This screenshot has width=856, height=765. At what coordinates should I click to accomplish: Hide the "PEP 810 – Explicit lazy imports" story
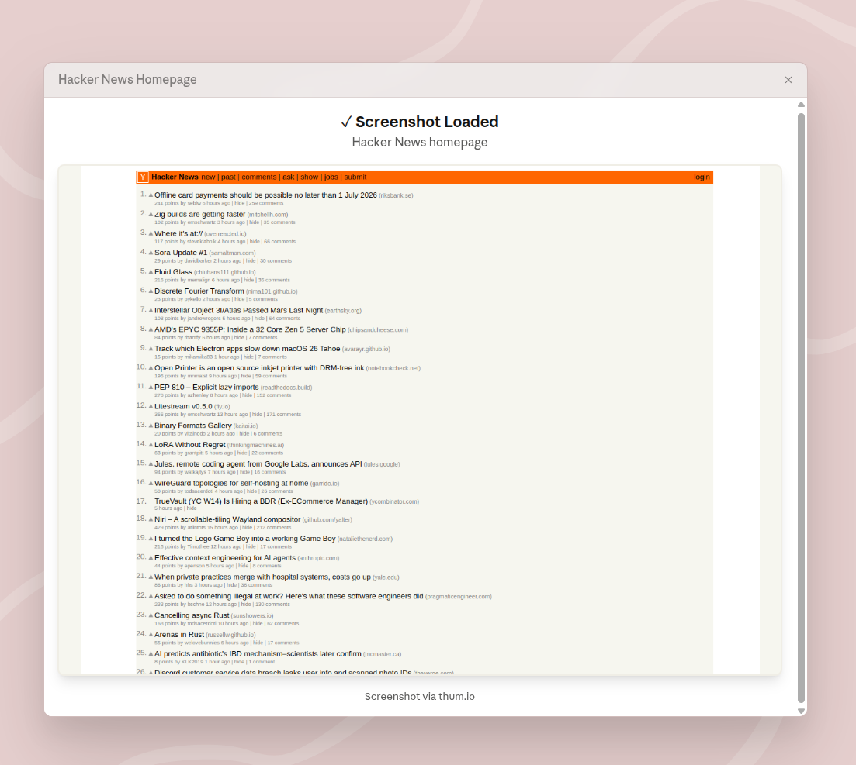point(247,395)
